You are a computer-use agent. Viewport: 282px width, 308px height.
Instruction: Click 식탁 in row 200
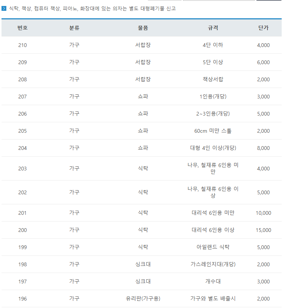(x=143, y=230)
